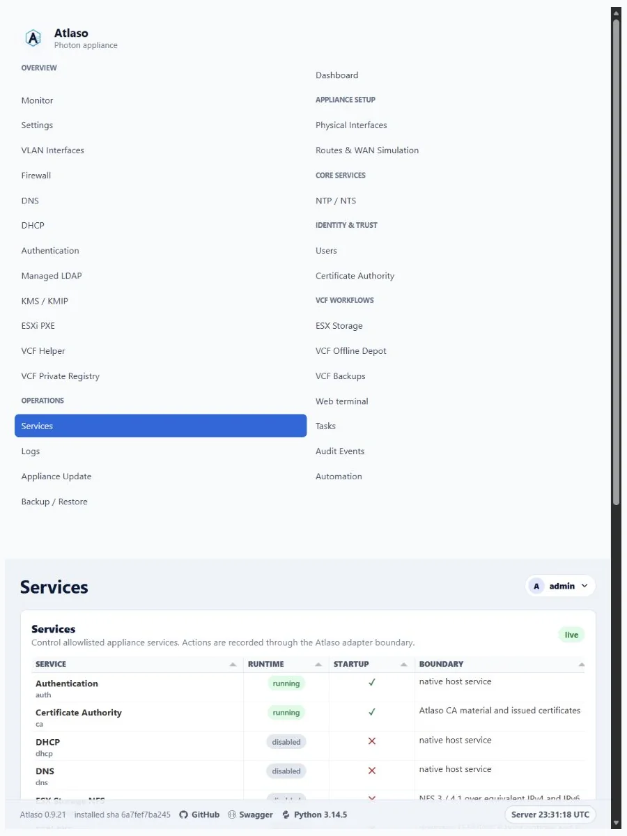Viewport: 627px width, 836px height.
Task: Open VCF Offline Depot
Action: [x=351, y=351]
